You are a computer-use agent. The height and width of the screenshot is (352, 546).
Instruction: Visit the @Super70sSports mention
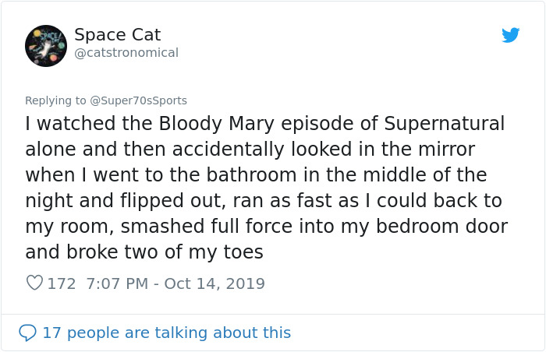[139, 100]
